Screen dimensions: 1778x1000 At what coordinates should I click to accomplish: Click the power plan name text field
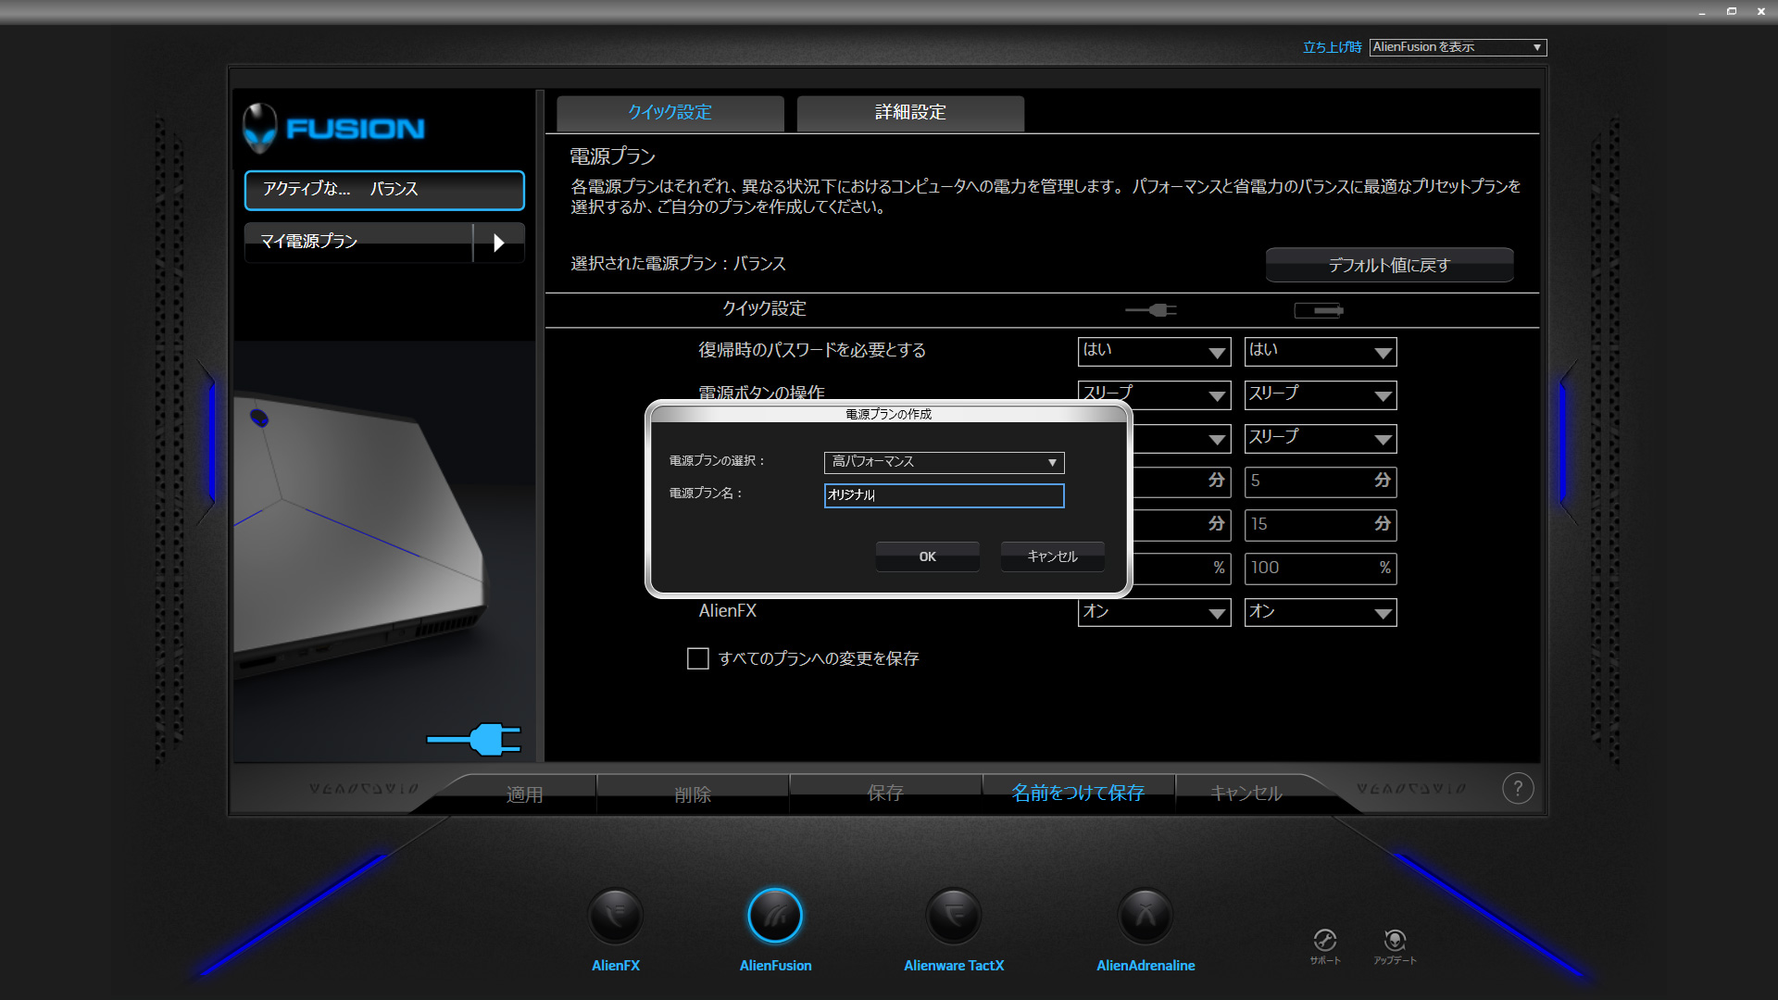pos(944,495)
